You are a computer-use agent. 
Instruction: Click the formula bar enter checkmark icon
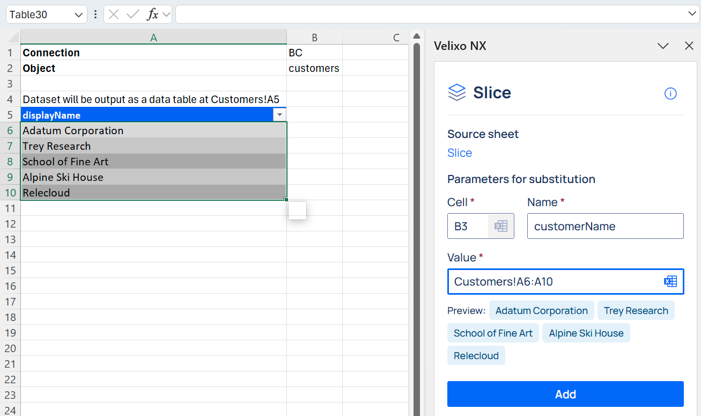[x=132, y=14]
